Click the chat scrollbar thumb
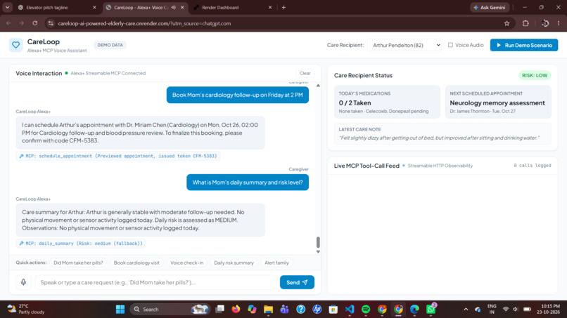 [x=318, y=242]
